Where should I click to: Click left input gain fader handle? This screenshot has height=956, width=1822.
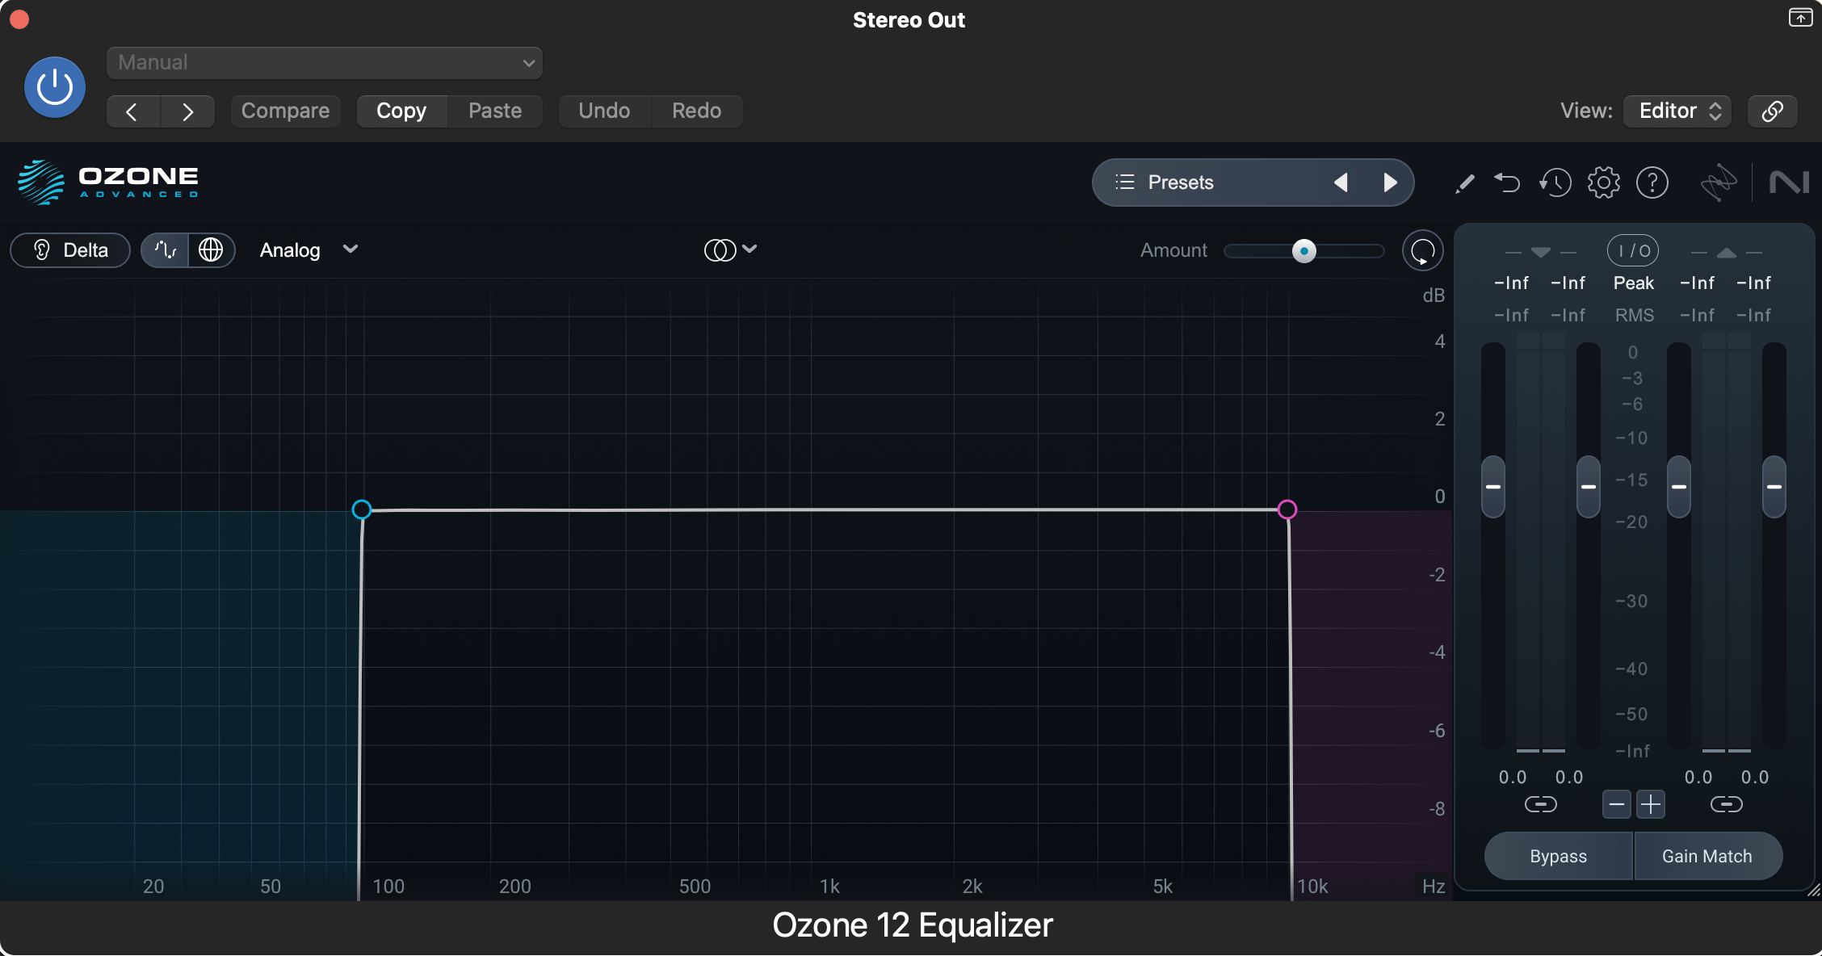click(1493, 487)
